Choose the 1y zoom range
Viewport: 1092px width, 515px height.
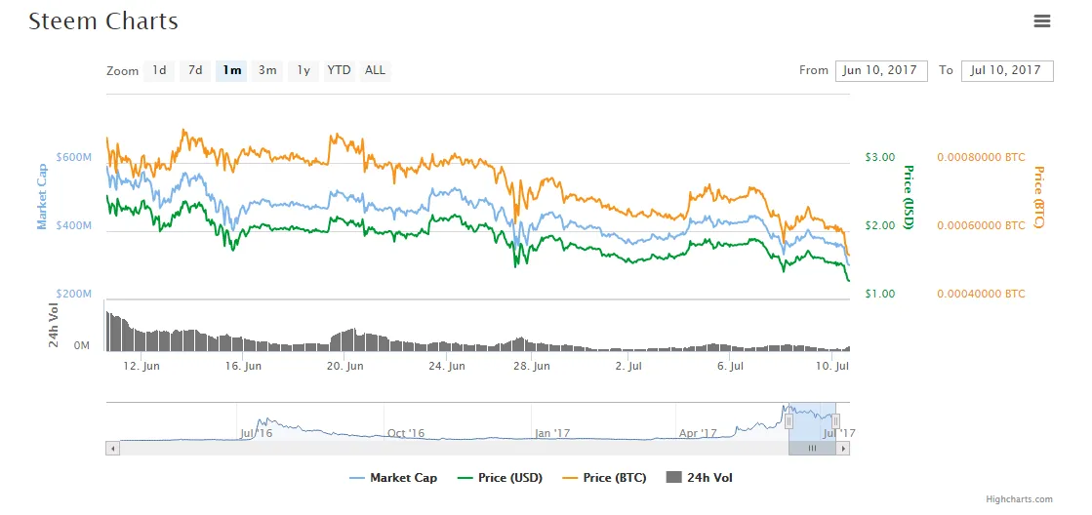point(303,70)
